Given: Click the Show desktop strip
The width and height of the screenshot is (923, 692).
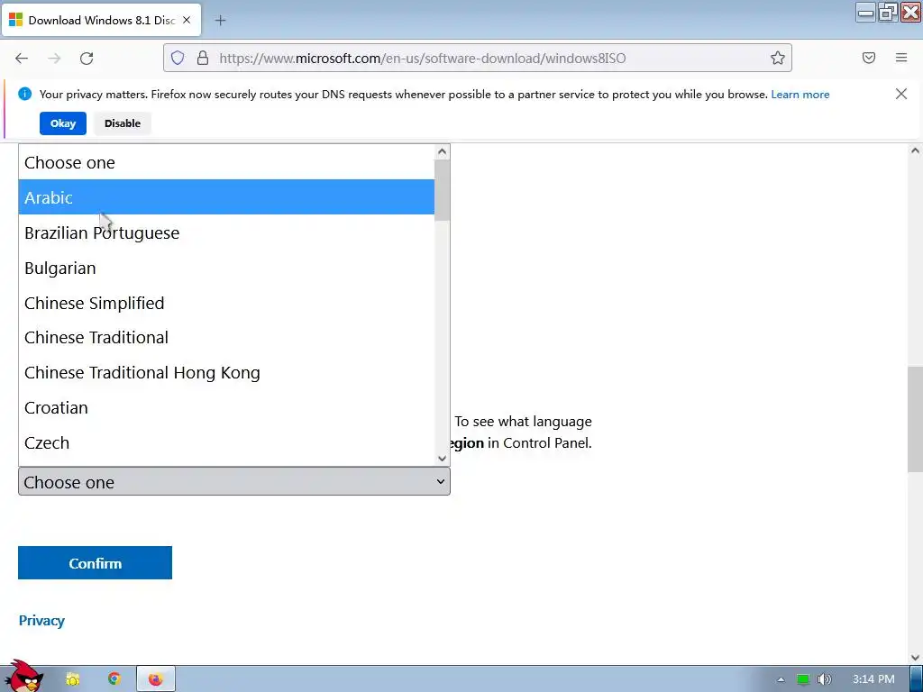Looking at the screenshot, I should coord(916,679).
